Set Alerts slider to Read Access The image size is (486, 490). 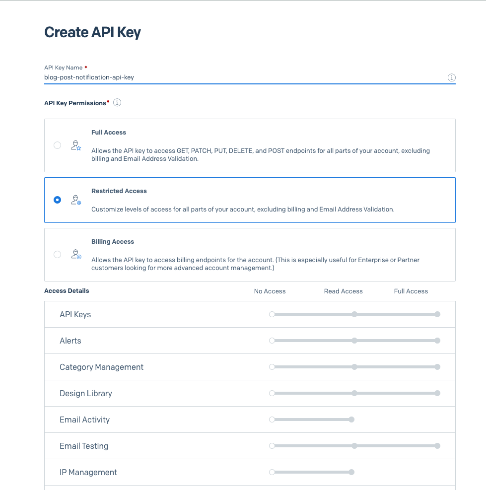tap(354, 341)
